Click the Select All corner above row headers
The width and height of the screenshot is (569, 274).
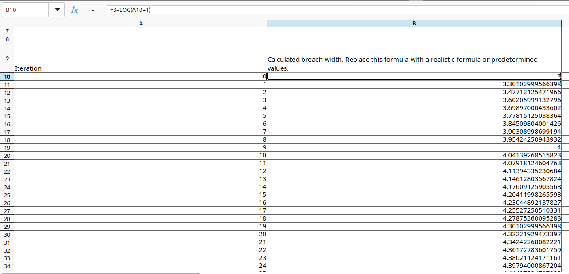(x=7, y=23)
